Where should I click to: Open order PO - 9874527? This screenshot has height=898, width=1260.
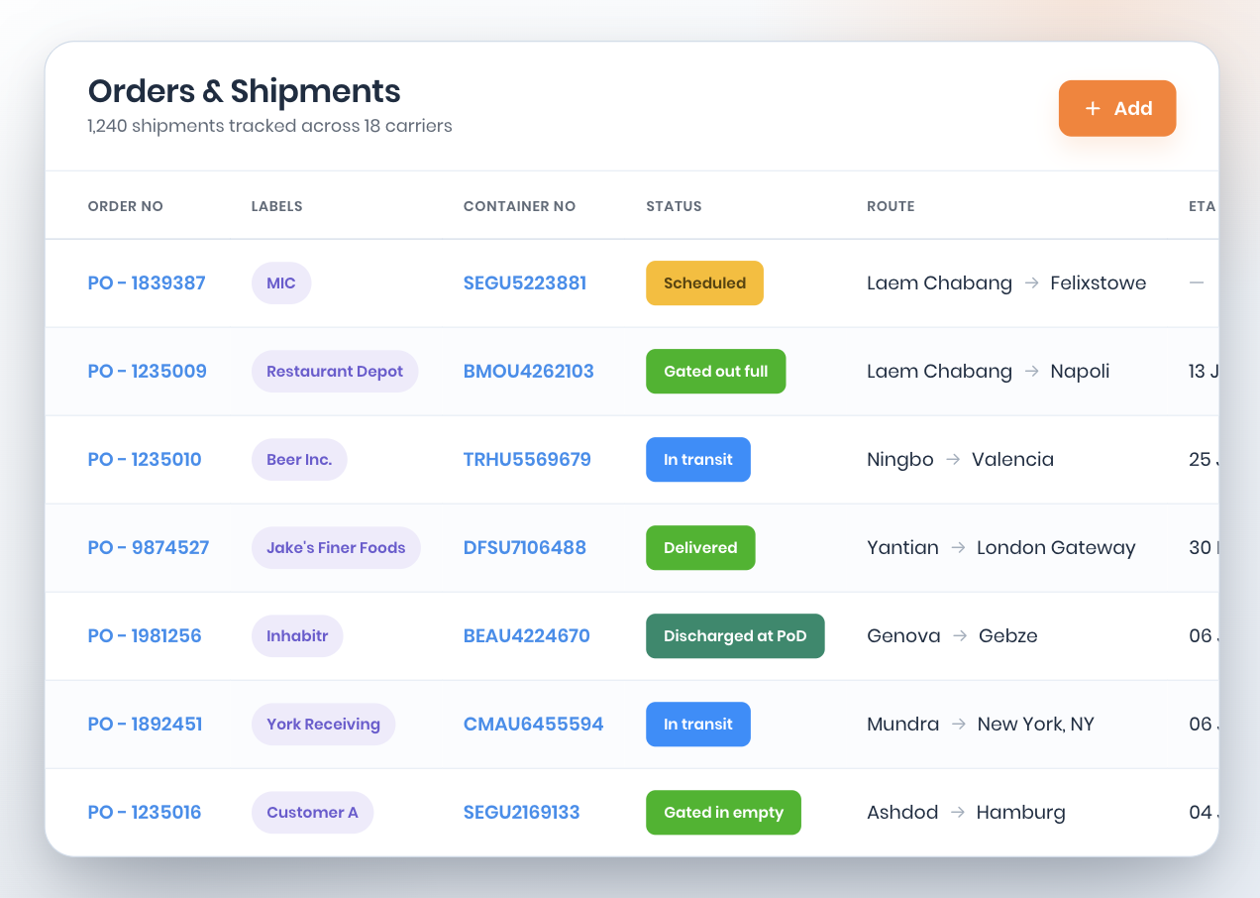click(149, 548)
